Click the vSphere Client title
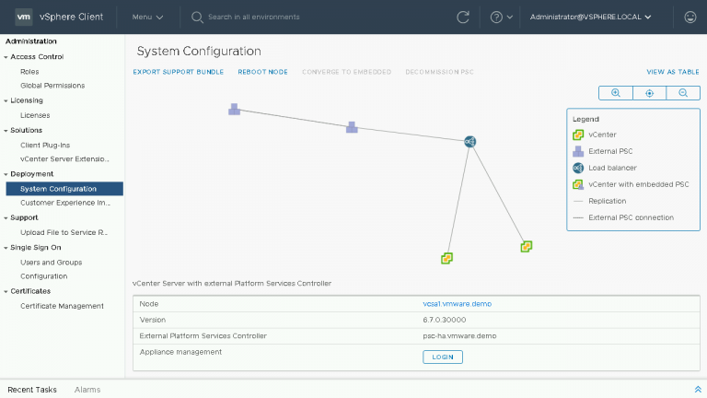Screen dimensions: 707x398 pyautogui.click(x=71, y=18)
